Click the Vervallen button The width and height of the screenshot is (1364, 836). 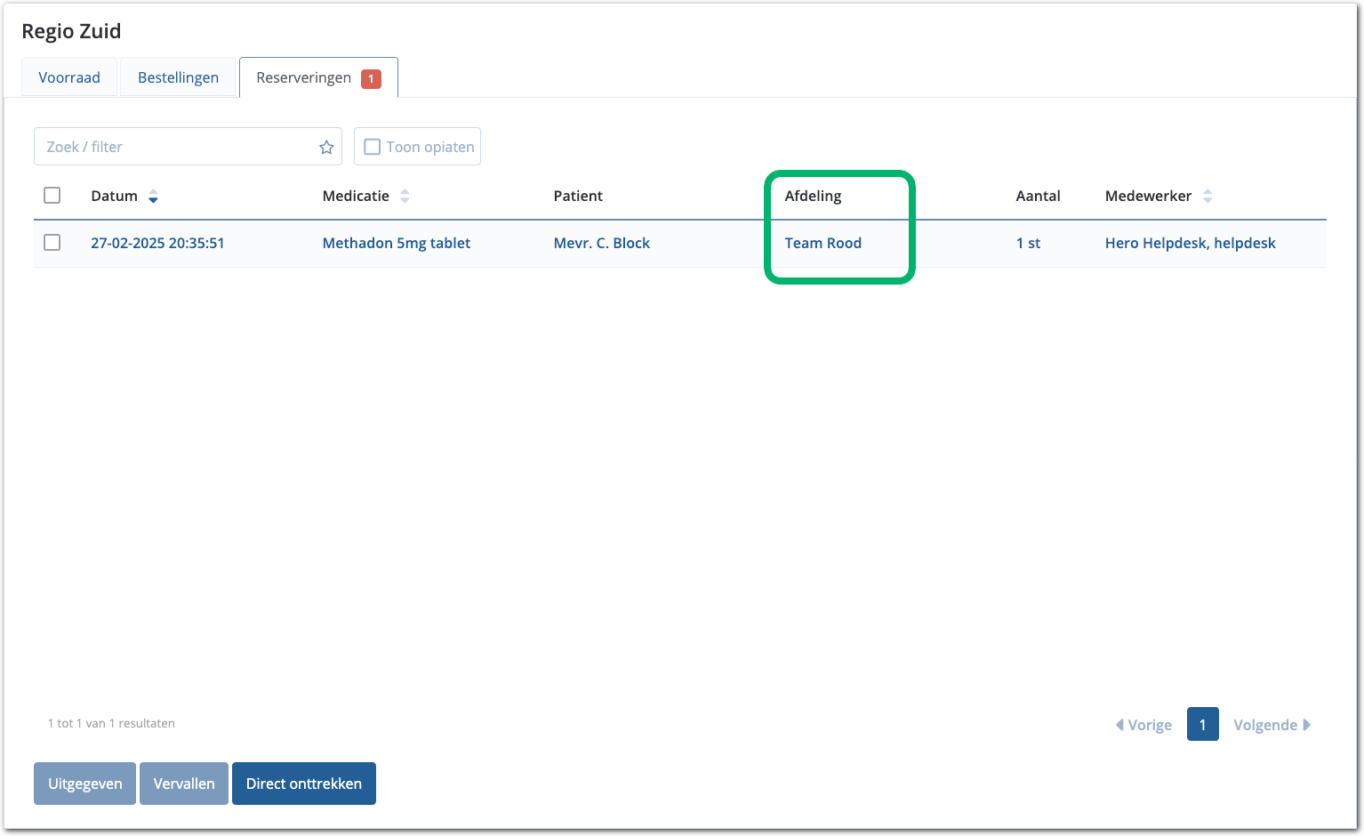[x=184, y=784]
